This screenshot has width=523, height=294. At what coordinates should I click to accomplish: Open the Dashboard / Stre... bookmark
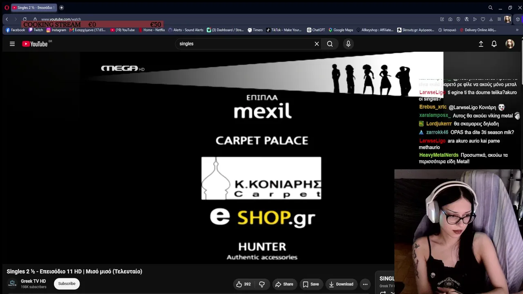click(225, 30)
